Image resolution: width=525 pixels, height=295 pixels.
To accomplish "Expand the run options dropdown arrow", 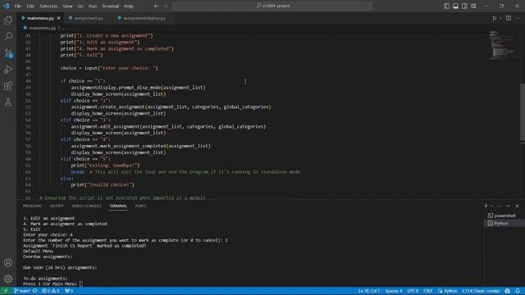I will tap(500, 18).
